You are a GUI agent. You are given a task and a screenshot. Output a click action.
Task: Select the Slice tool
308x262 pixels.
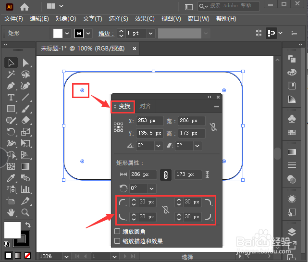tap(26, 201)
